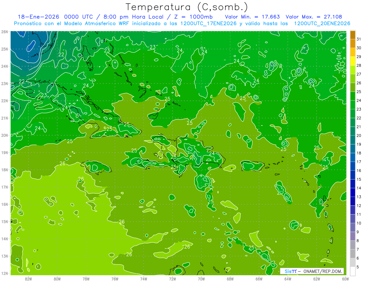Select the "18-Ene-2026 0000 UTC" date text
Screen dimensions: 367x283
point(55,17)
